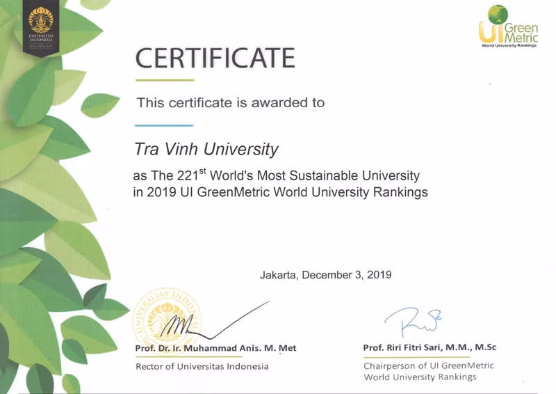Select the CERTIFICATE heading text
Image resolution: width=556 pixels, height=394 pixels.
215,57
